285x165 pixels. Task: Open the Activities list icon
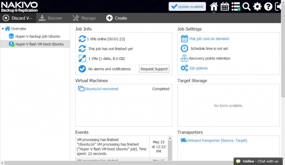coord(236,7)
